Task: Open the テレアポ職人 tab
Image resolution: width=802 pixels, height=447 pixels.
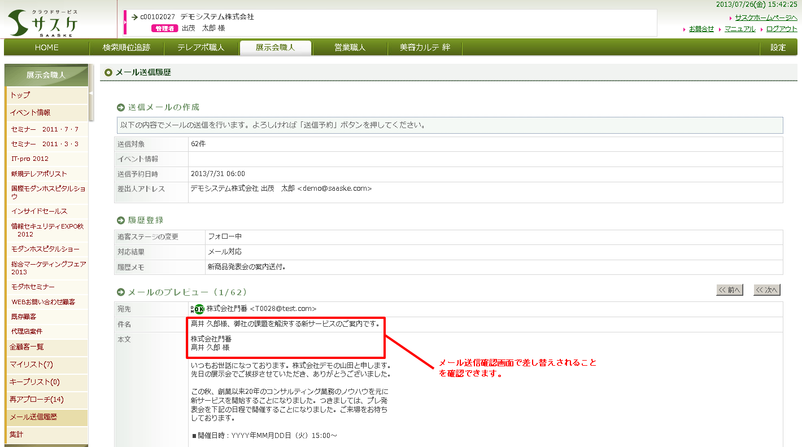Action: 200,47
